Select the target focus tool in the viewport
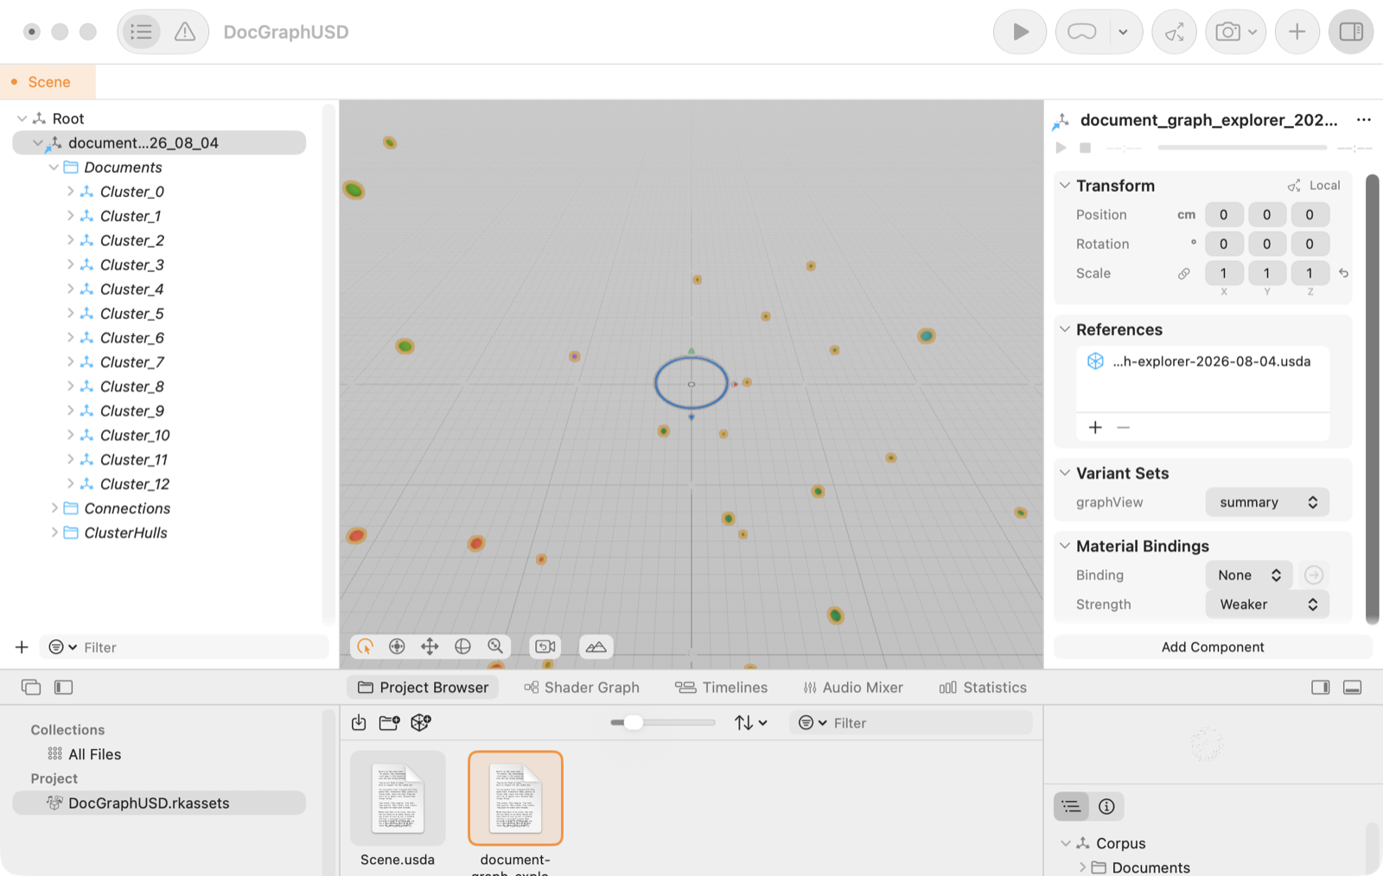 click(x=397, y=646)
